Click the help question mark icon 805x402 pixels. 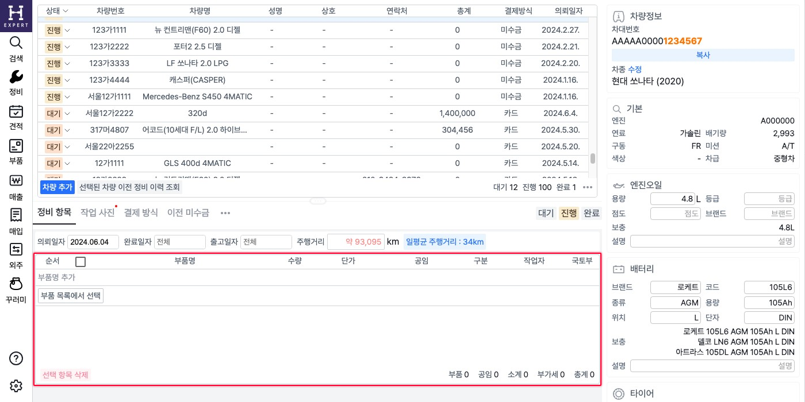click(x=16, y=358)
